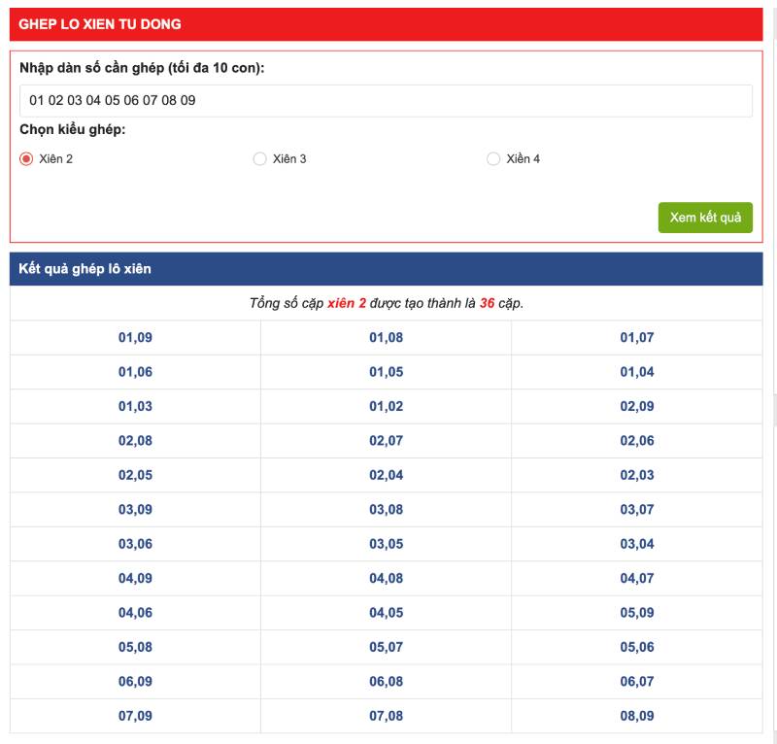This screenshot has width=777, height=744.
Task: Click the 05,09 result cell
Action: click(637, 613)
